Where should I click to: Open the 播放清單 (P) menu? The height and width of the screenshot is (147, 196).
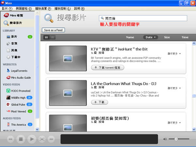coord(43,8)
